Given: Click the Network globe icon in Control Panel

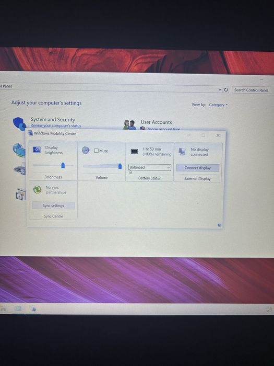Looking at the screenshot, I should [19, 150].
